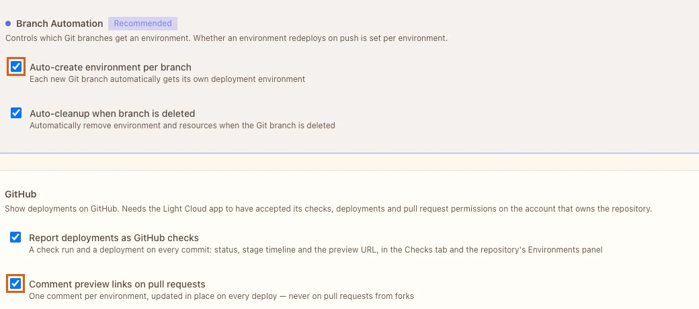Click 'Auto-cleanup when branch is deleted' label
This screenshot has width=699, height=309.
point(112,114)
